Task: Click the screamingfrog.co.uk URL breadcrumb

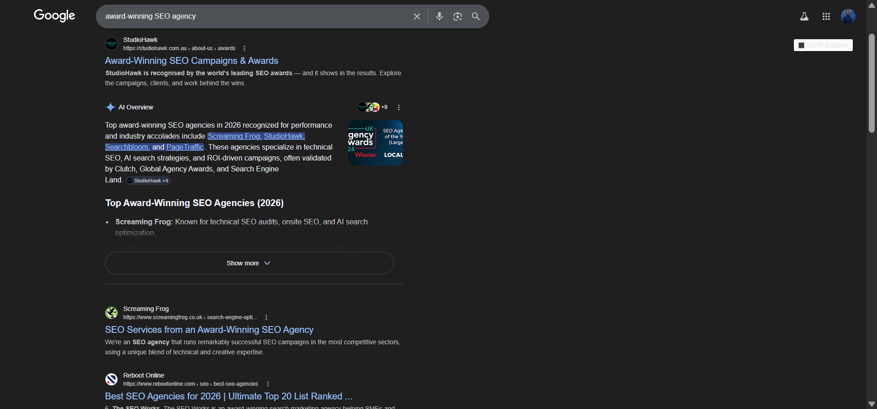Action: click(190, 317)
